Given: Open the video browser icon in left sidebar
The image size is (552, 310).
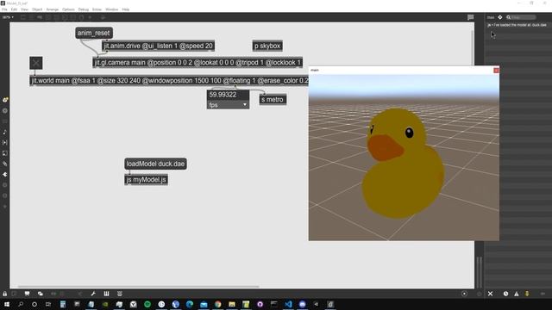Looking at the screenshot, I should tap(5, 143).
